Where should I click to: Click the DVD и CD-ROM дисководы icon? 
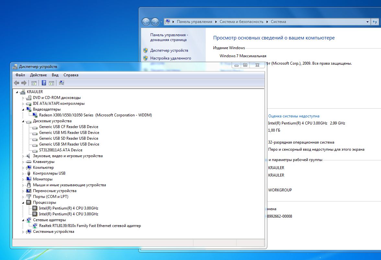pyautogui.click(x=29, y=98)
